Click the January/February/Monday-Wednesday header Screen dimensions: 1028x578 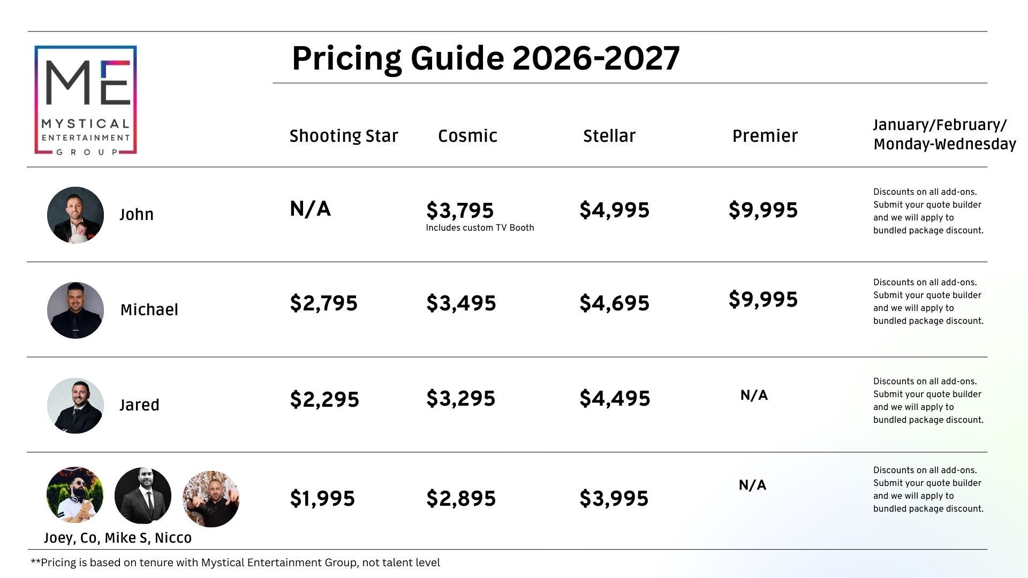tap(944, 134)
